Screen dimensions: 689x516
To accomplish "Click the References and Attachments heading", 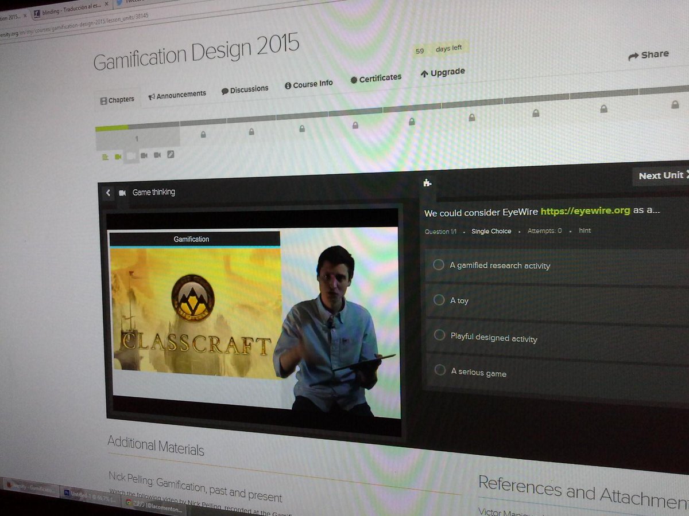I will [x=583, y=492].
